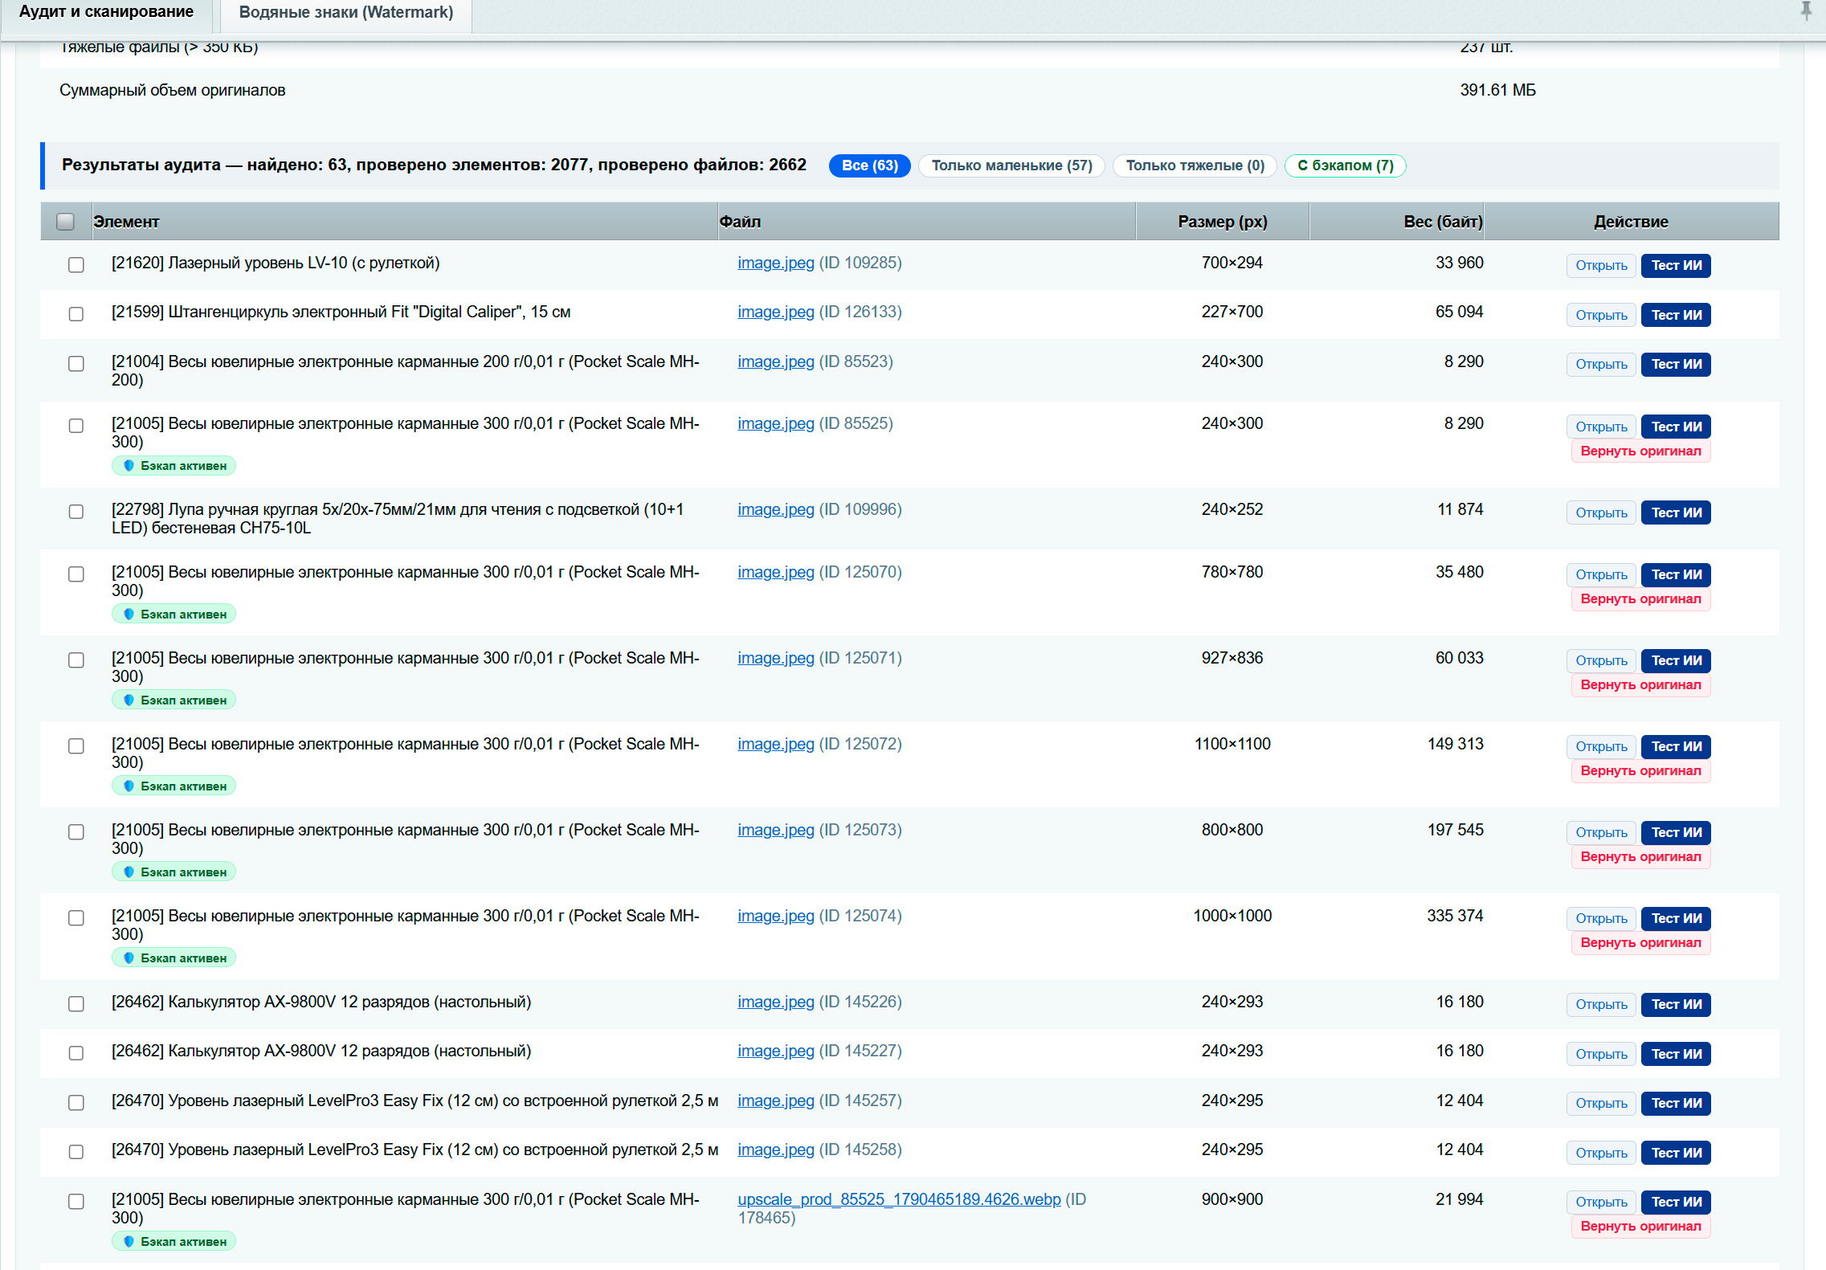Click Суммарный объем оригиналов label
This screenshot has height=1270, width=1826.
(172, 90)
